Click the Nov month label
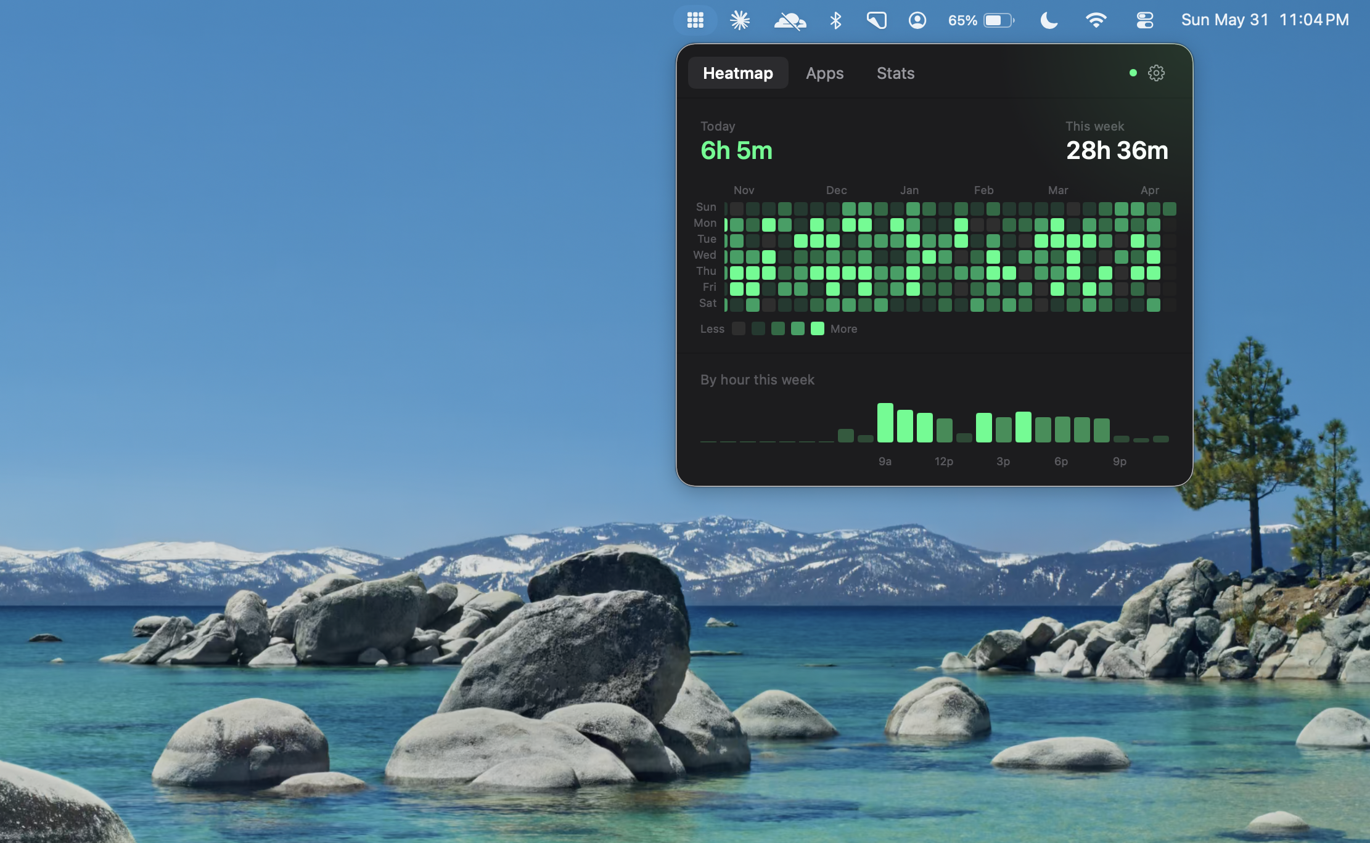Screen dimensions: 1370x843 pyautogui.click(x=744, y=190)
